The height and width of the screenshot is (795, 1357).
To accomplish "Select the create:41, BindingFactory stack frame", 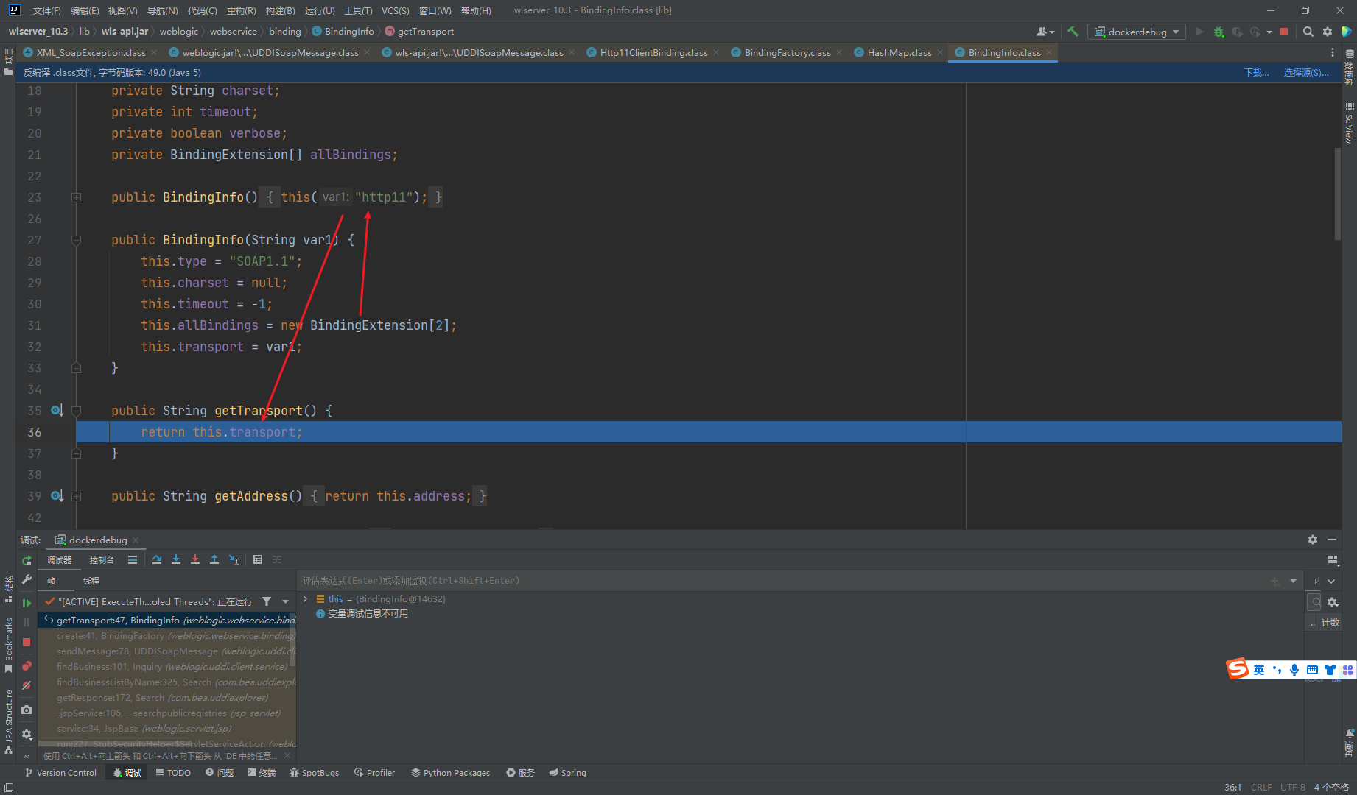I will point(167,635).
